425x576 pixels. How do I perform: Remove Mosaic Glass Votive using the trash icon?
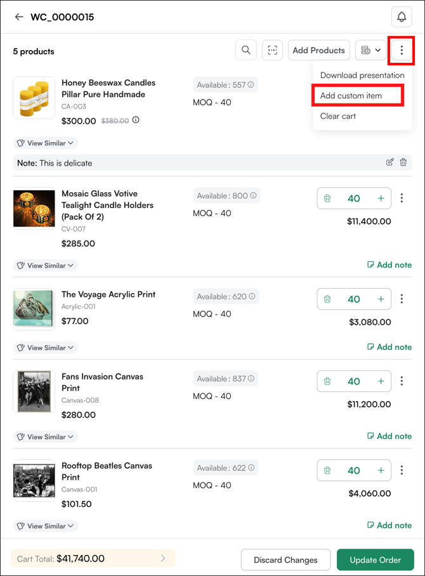pos(327,198)
